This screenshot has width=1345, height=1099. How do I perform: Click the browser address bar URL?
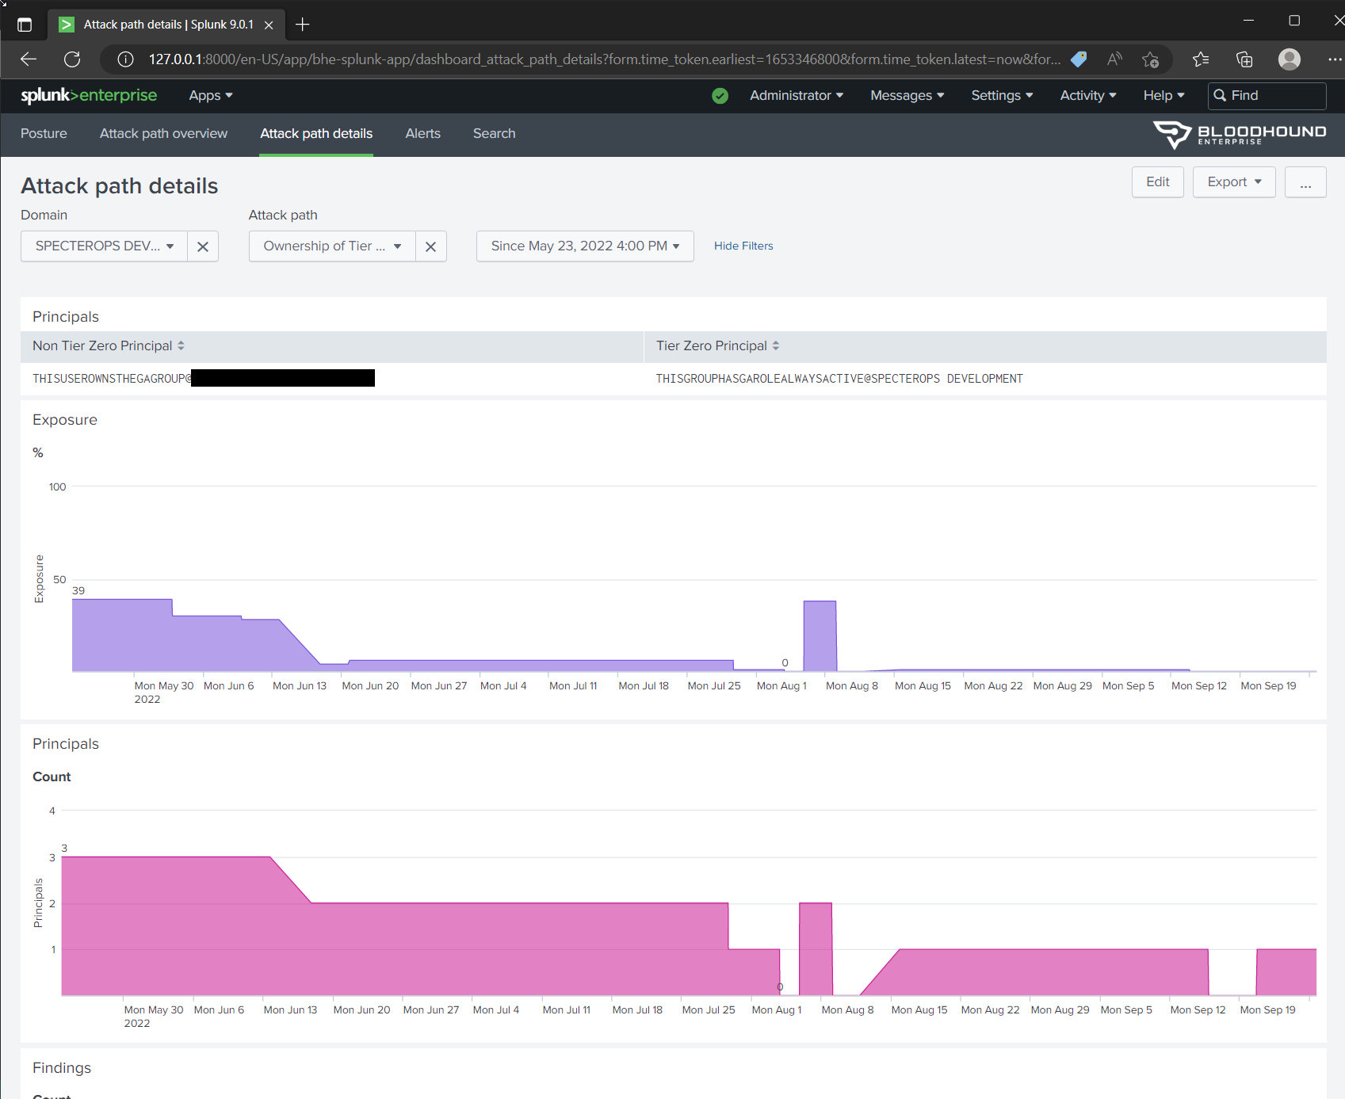coord(605,59)
